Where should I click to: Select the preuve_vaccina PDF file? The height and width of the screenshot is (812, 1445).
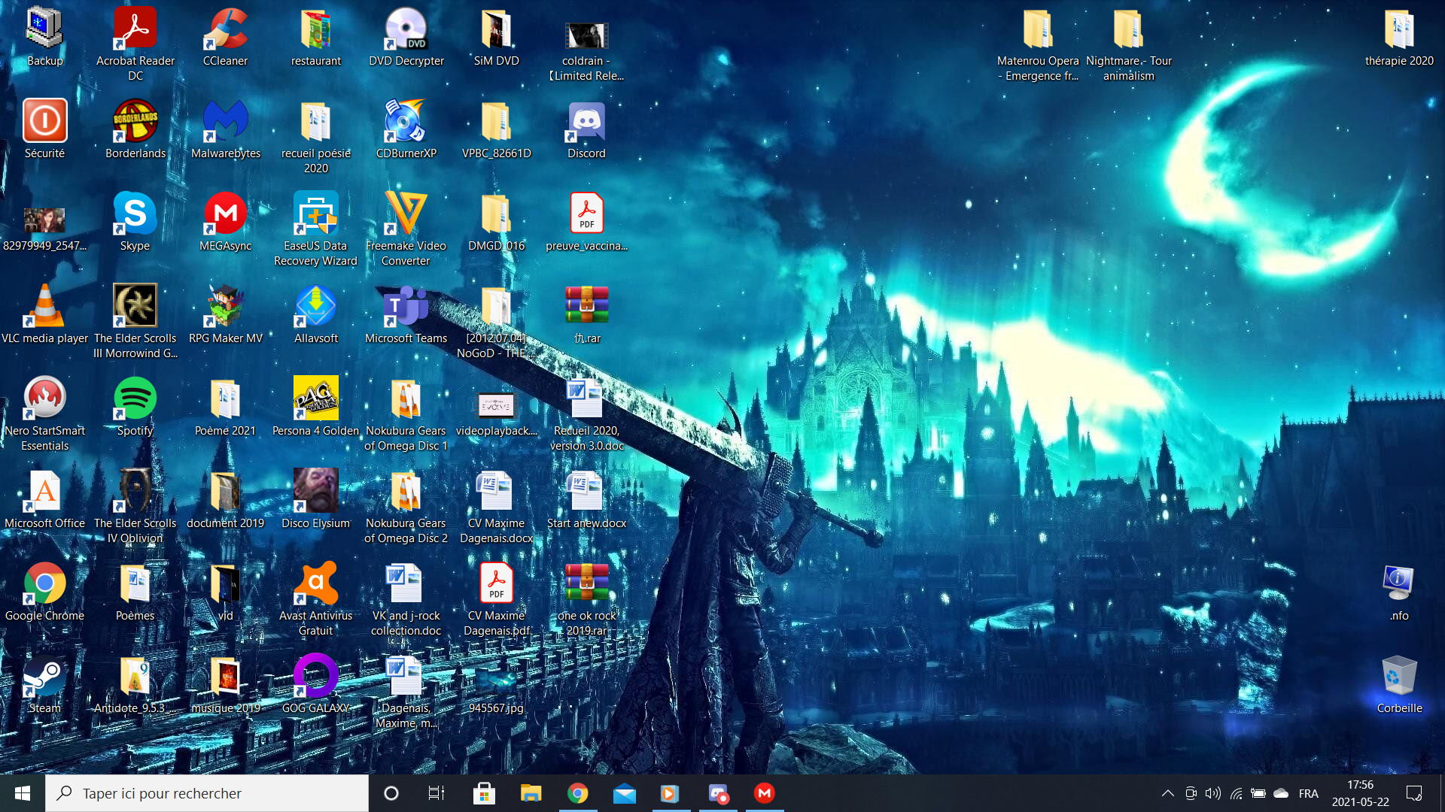(587, 221)
